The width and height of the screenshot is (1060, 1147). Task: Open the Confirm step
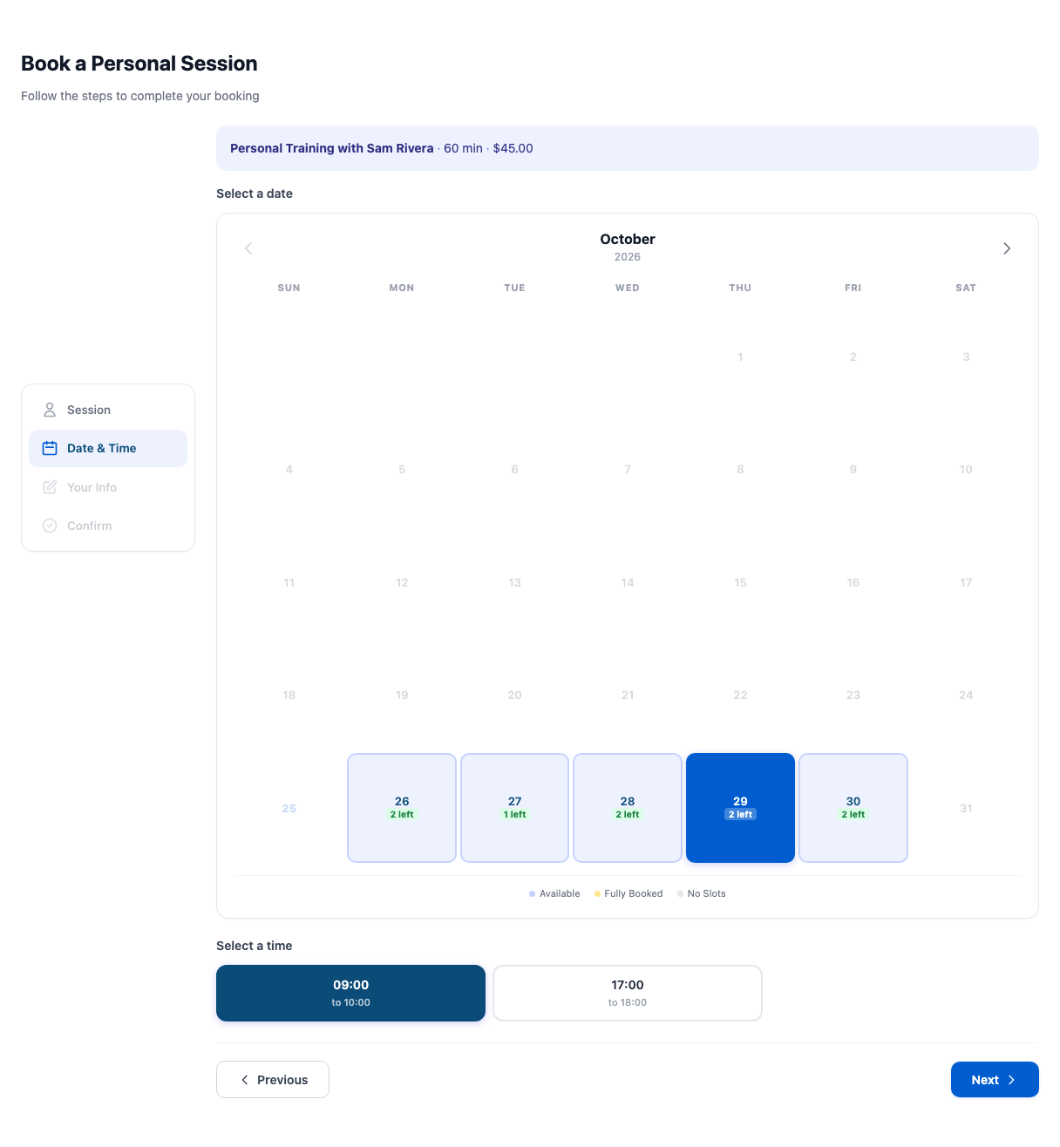click(108, 526)
